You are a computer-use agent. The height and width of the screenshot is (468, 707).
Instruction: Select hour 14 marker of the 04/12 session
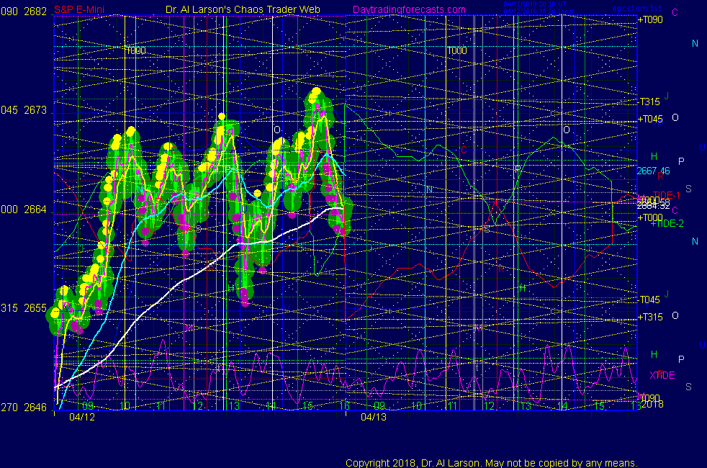point(271,406)
